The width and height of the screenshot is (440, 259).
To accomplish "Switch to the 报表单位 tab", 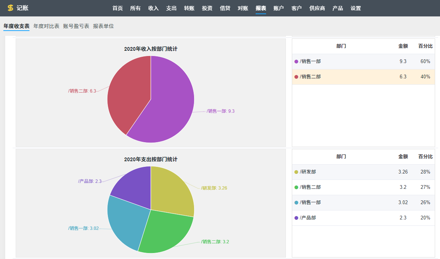I will coord(103,26).
